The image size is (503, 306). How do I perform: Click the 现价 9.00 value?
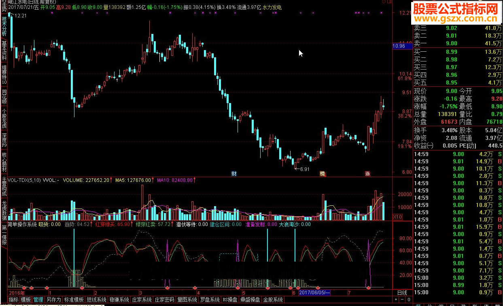[x=451, y=91]
